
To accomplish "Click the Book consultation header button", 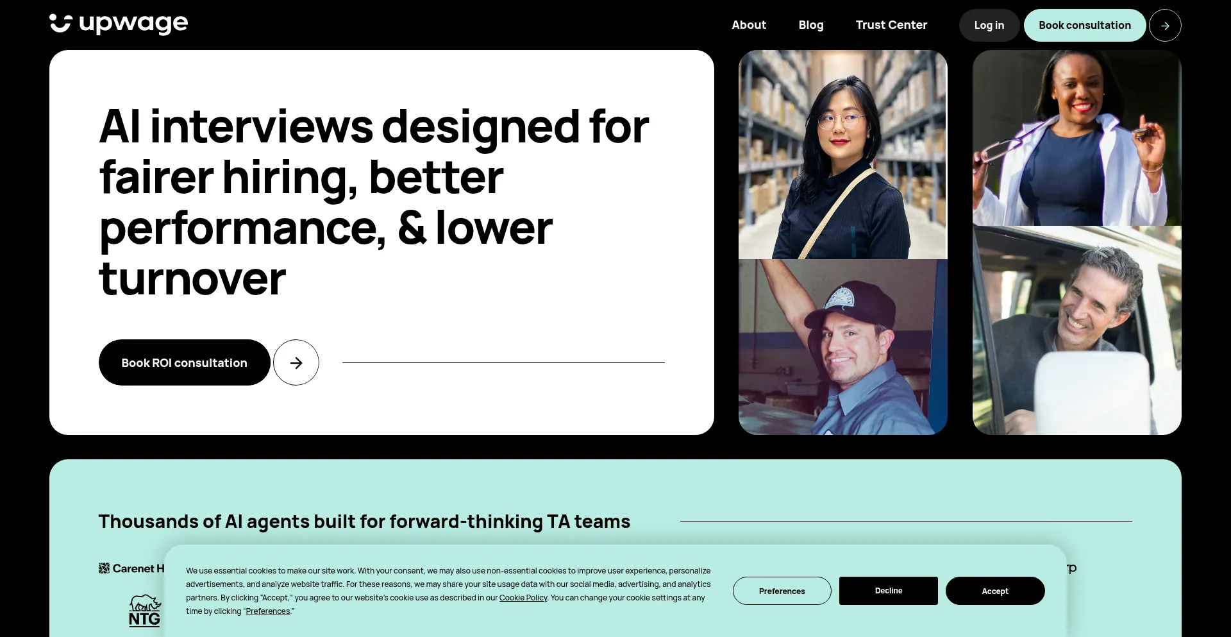I will click(x=1085, y=26).
